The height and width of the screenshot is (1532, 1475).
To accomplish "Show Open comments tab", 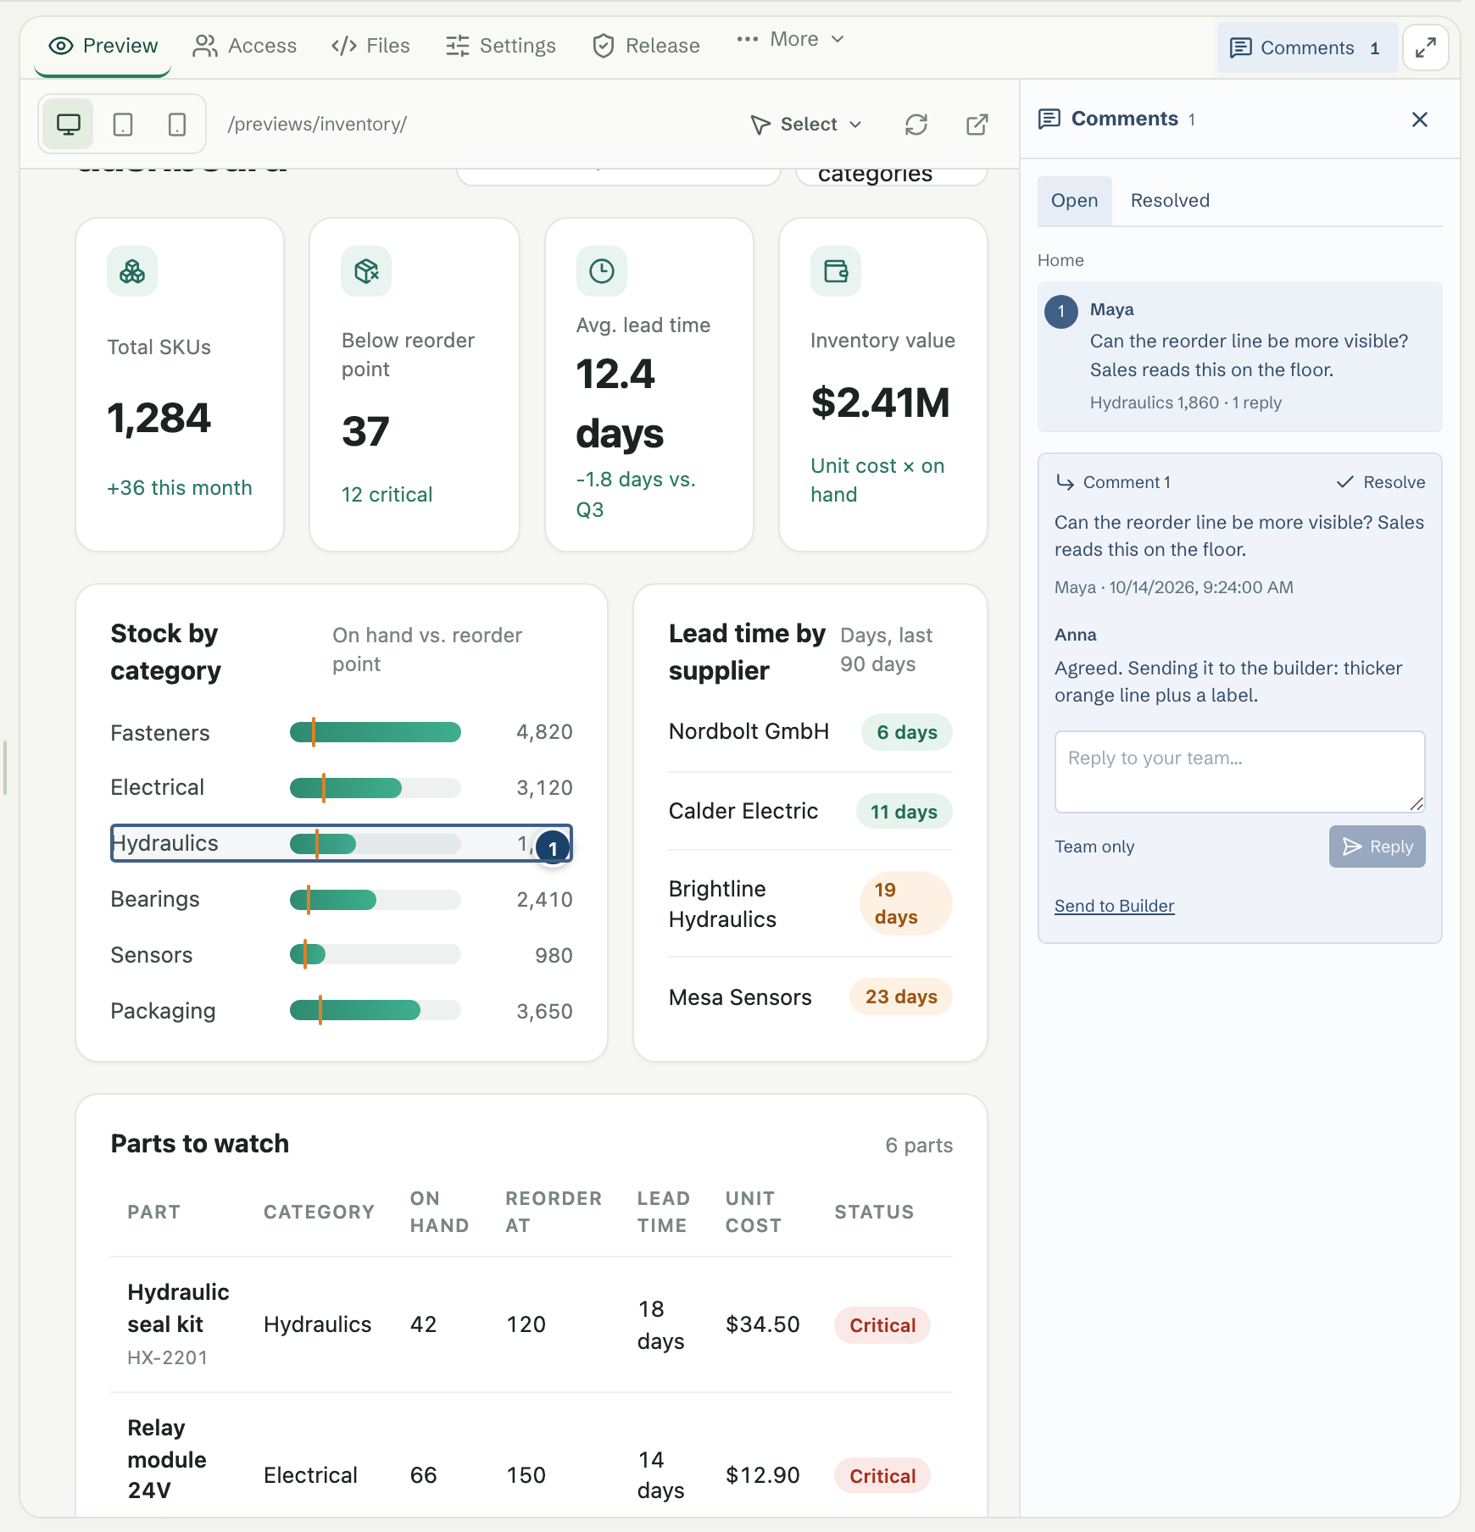I will point(1075,201).
